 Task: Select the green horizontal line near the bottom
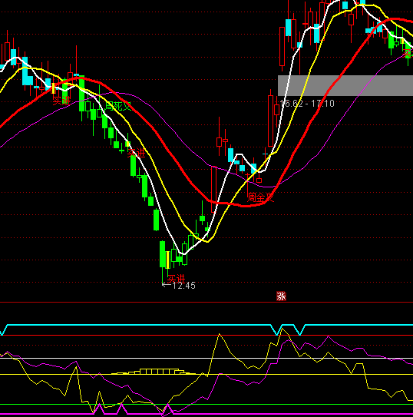pyautogui.click(x=206, y=405)
